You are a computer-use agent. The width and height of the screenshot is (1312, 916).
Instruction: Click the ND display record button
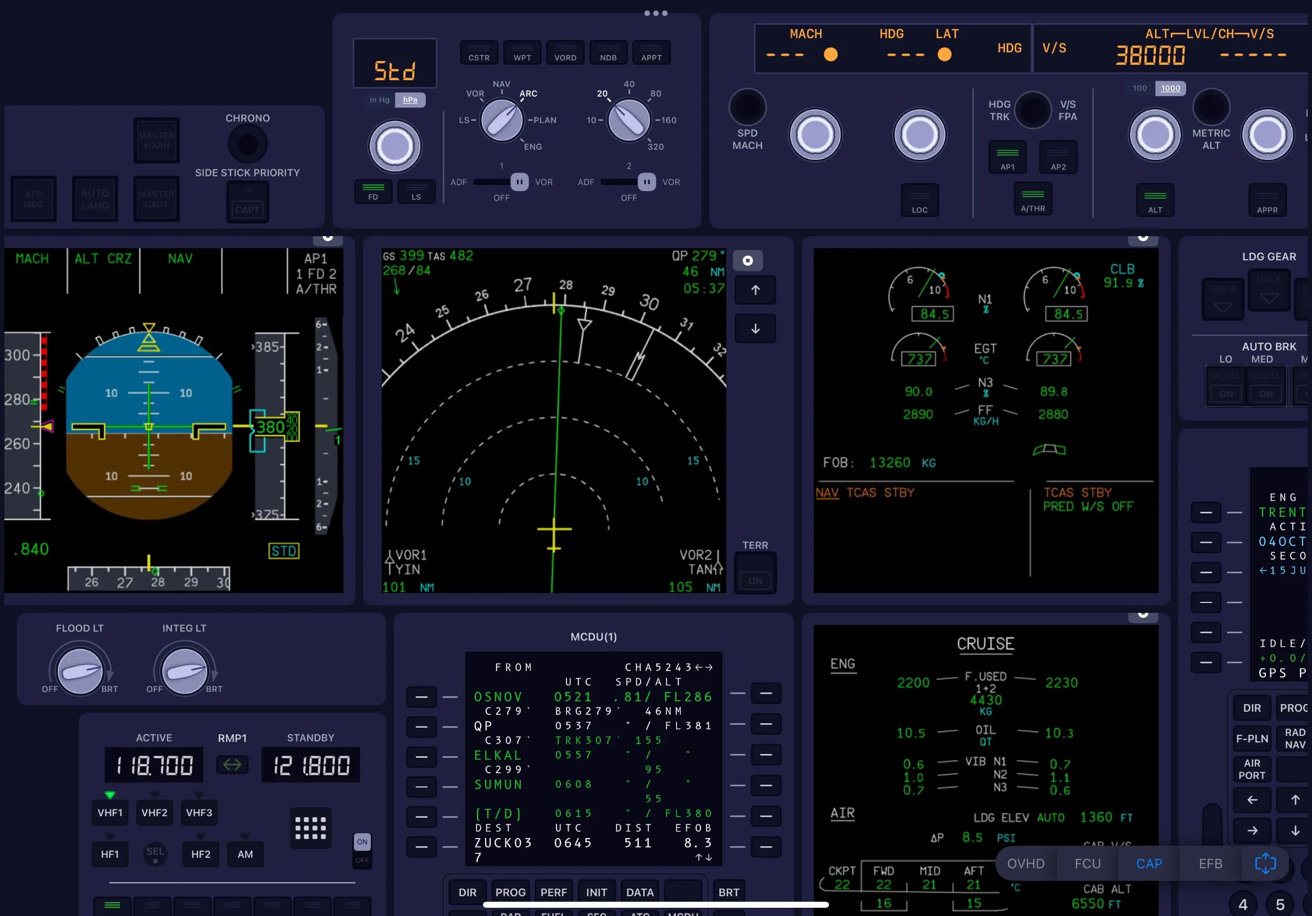click(x=747, y=260)
